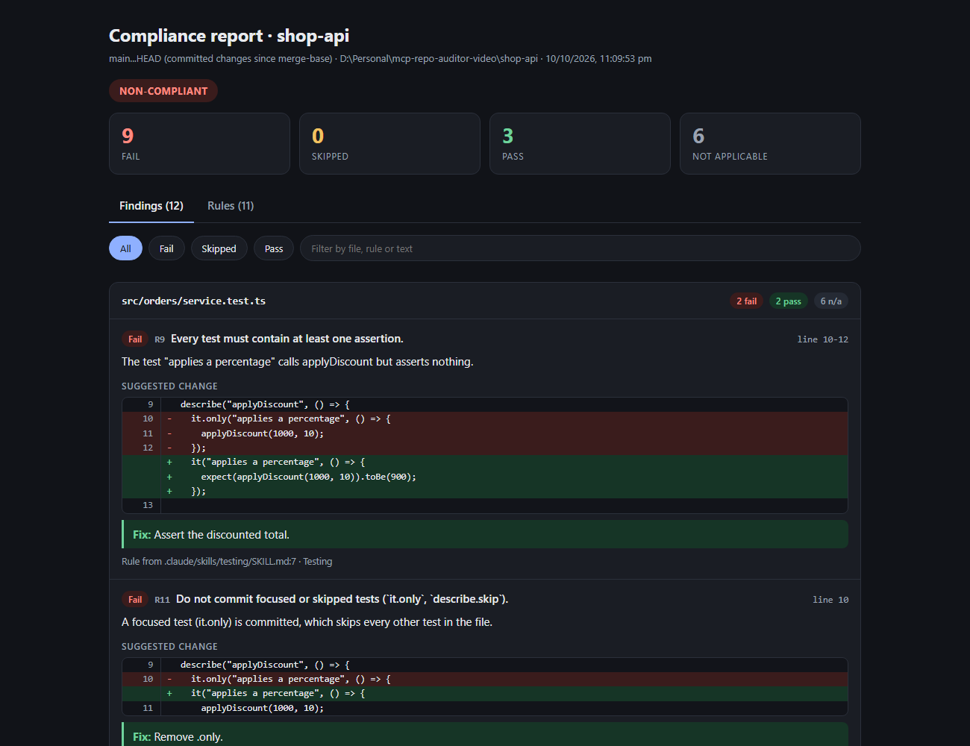Click the Fail tag on rule R9
This screenshot has width=970, height=746.
coord(135,339)
